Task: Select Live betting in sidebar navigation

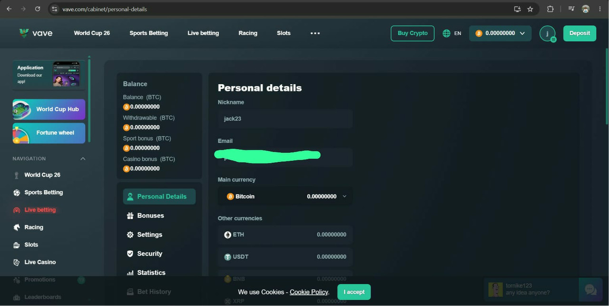Action: coord(40,210)
